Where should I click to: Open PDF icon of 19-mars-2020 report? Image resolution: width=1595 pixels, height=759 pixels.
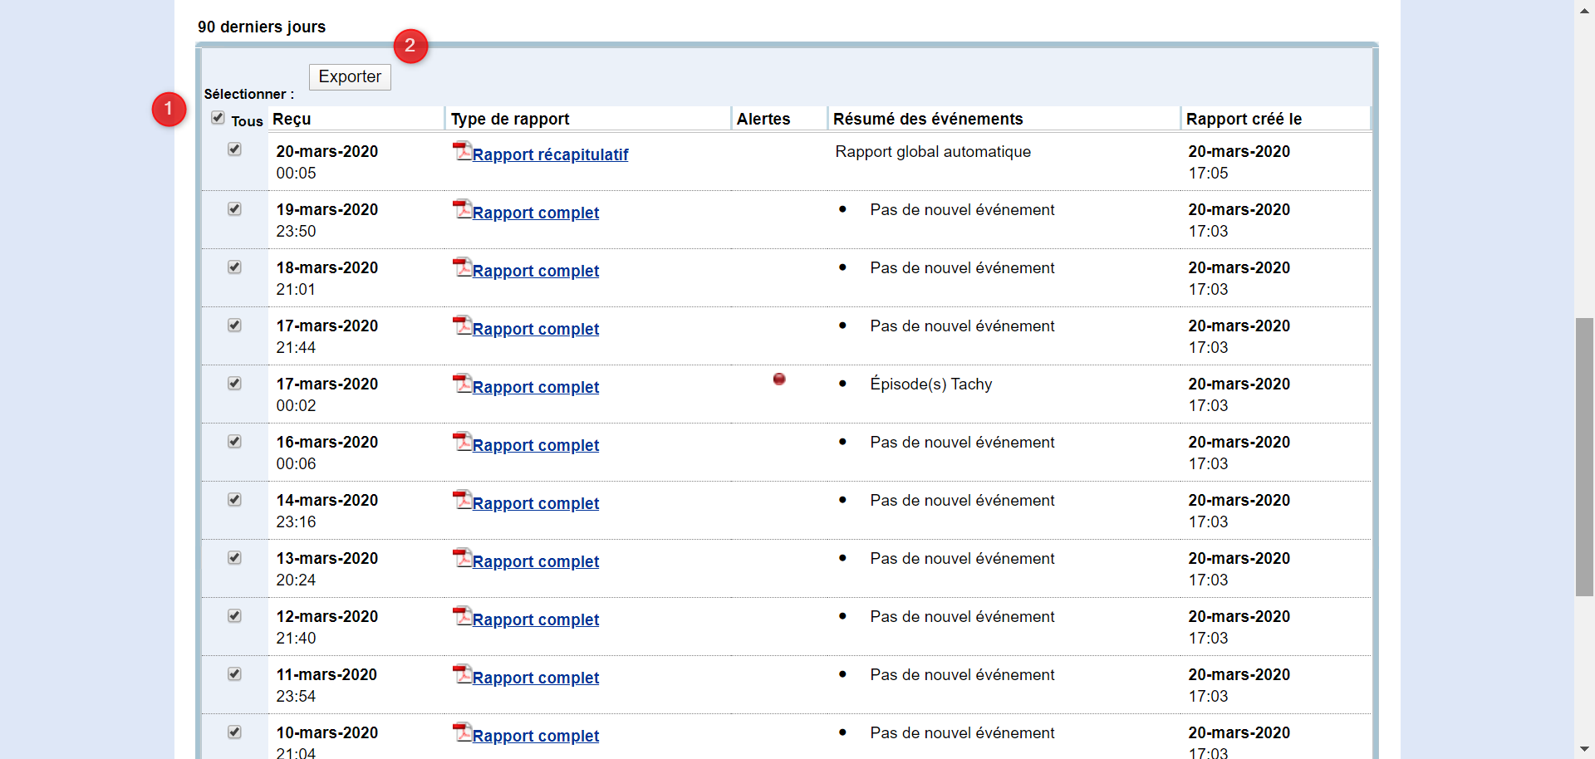pos(462,209)
